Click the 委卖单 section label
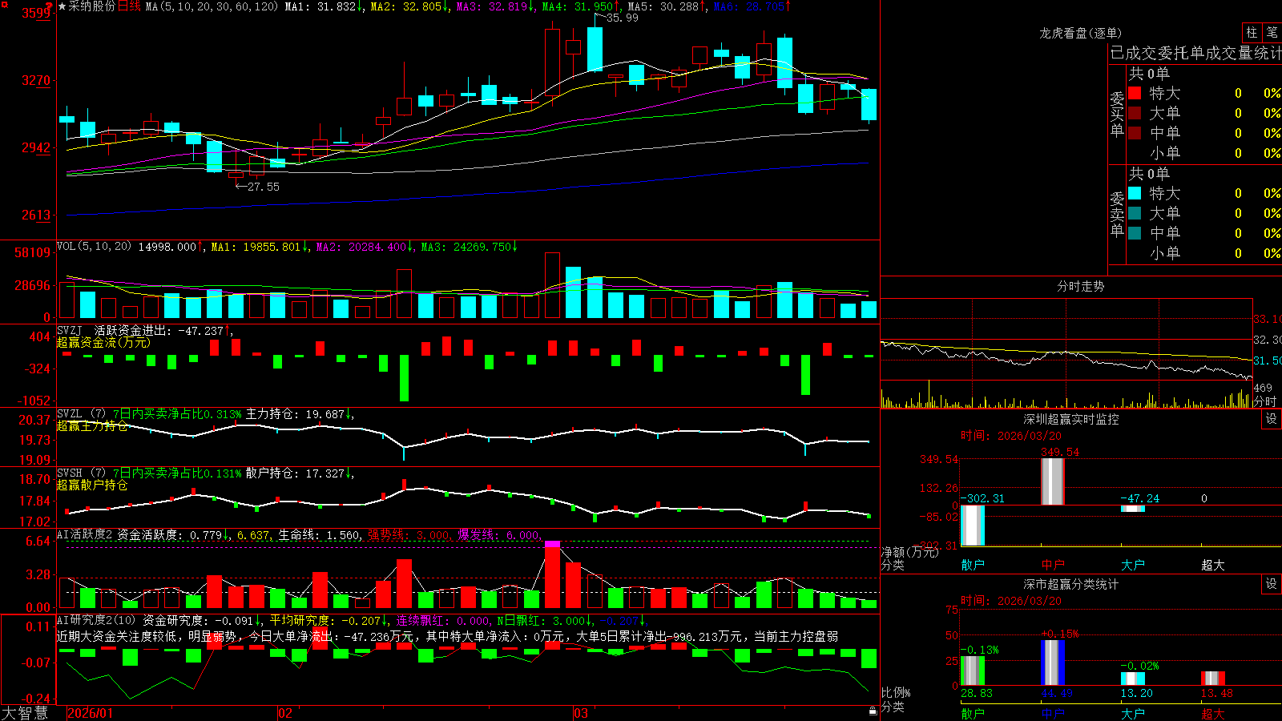The image size is (1282, 721). click(1117, 215)
